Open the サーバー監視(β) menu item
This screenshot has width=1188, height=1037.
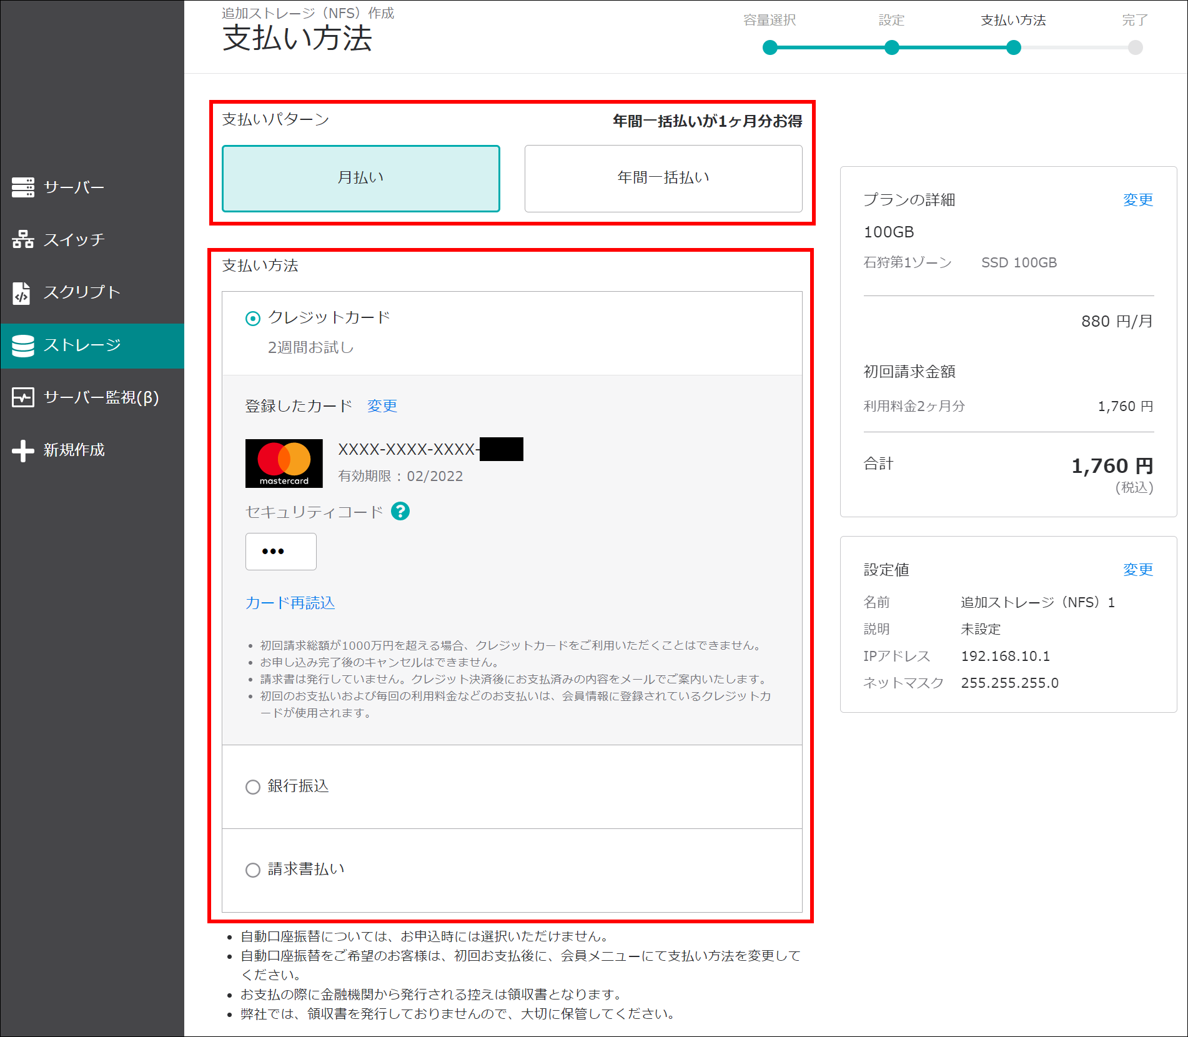pyautogui.click(x=101, y=397)
